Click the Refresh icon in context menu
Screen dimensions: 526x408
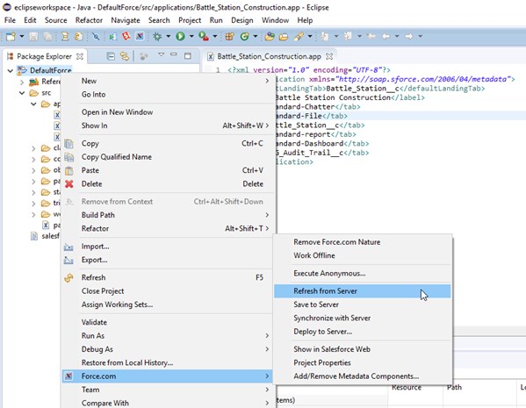pyautogui.click(x=68, y=277)
